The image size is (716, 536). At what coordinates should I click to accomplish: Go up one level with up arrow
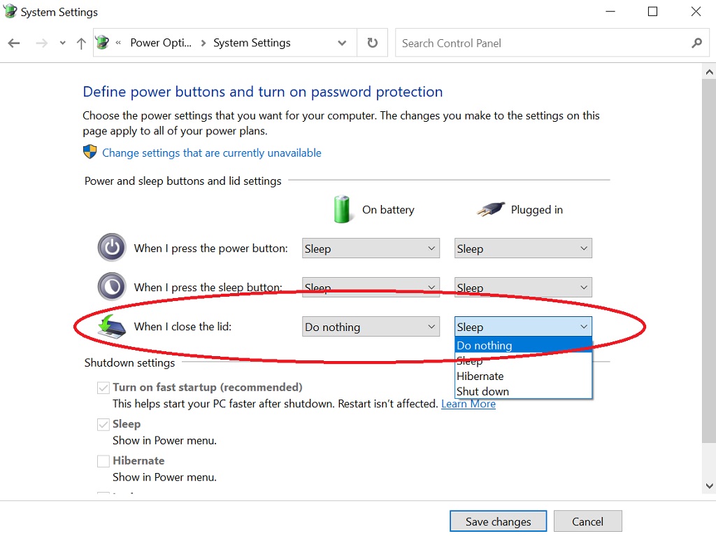tap(81, 43)
